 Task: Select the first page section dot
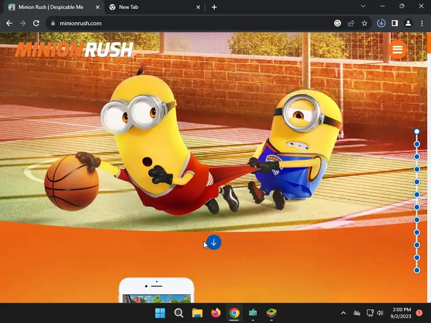pos(417,132)
